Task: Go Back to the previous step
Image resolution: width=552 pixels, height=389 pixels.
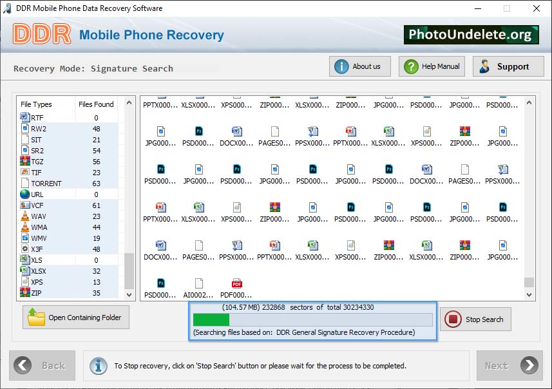Action: click(x=43, y=365)
